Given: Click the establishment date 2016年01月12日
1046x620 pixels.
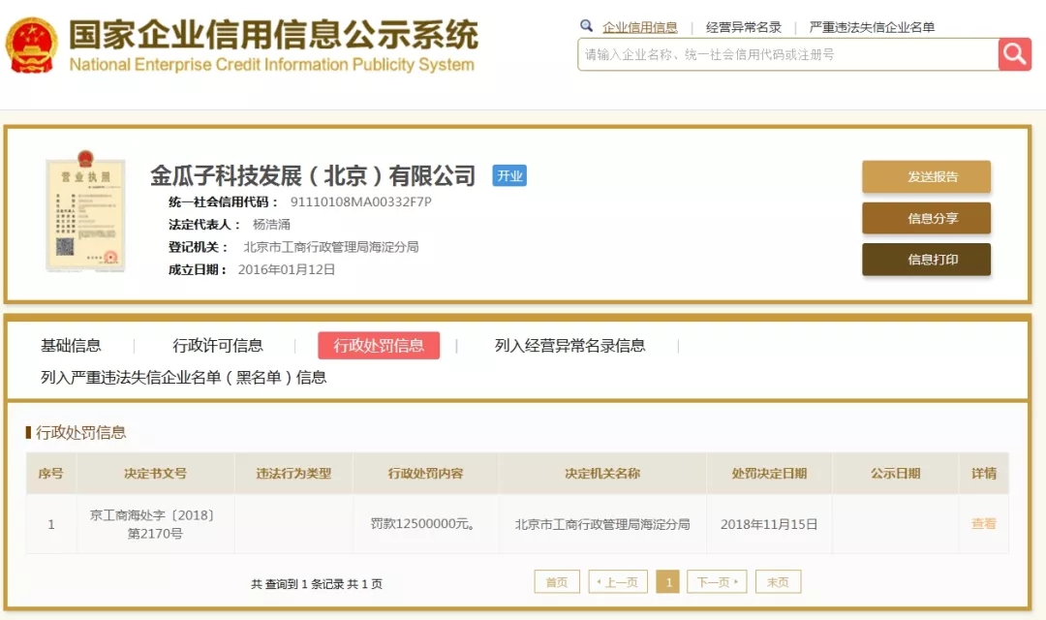Looking at the screenshot, I should click(x=287, y=269).
